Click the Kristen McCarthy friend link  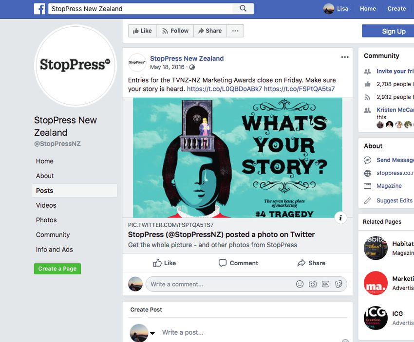click(x=395, y=110)
